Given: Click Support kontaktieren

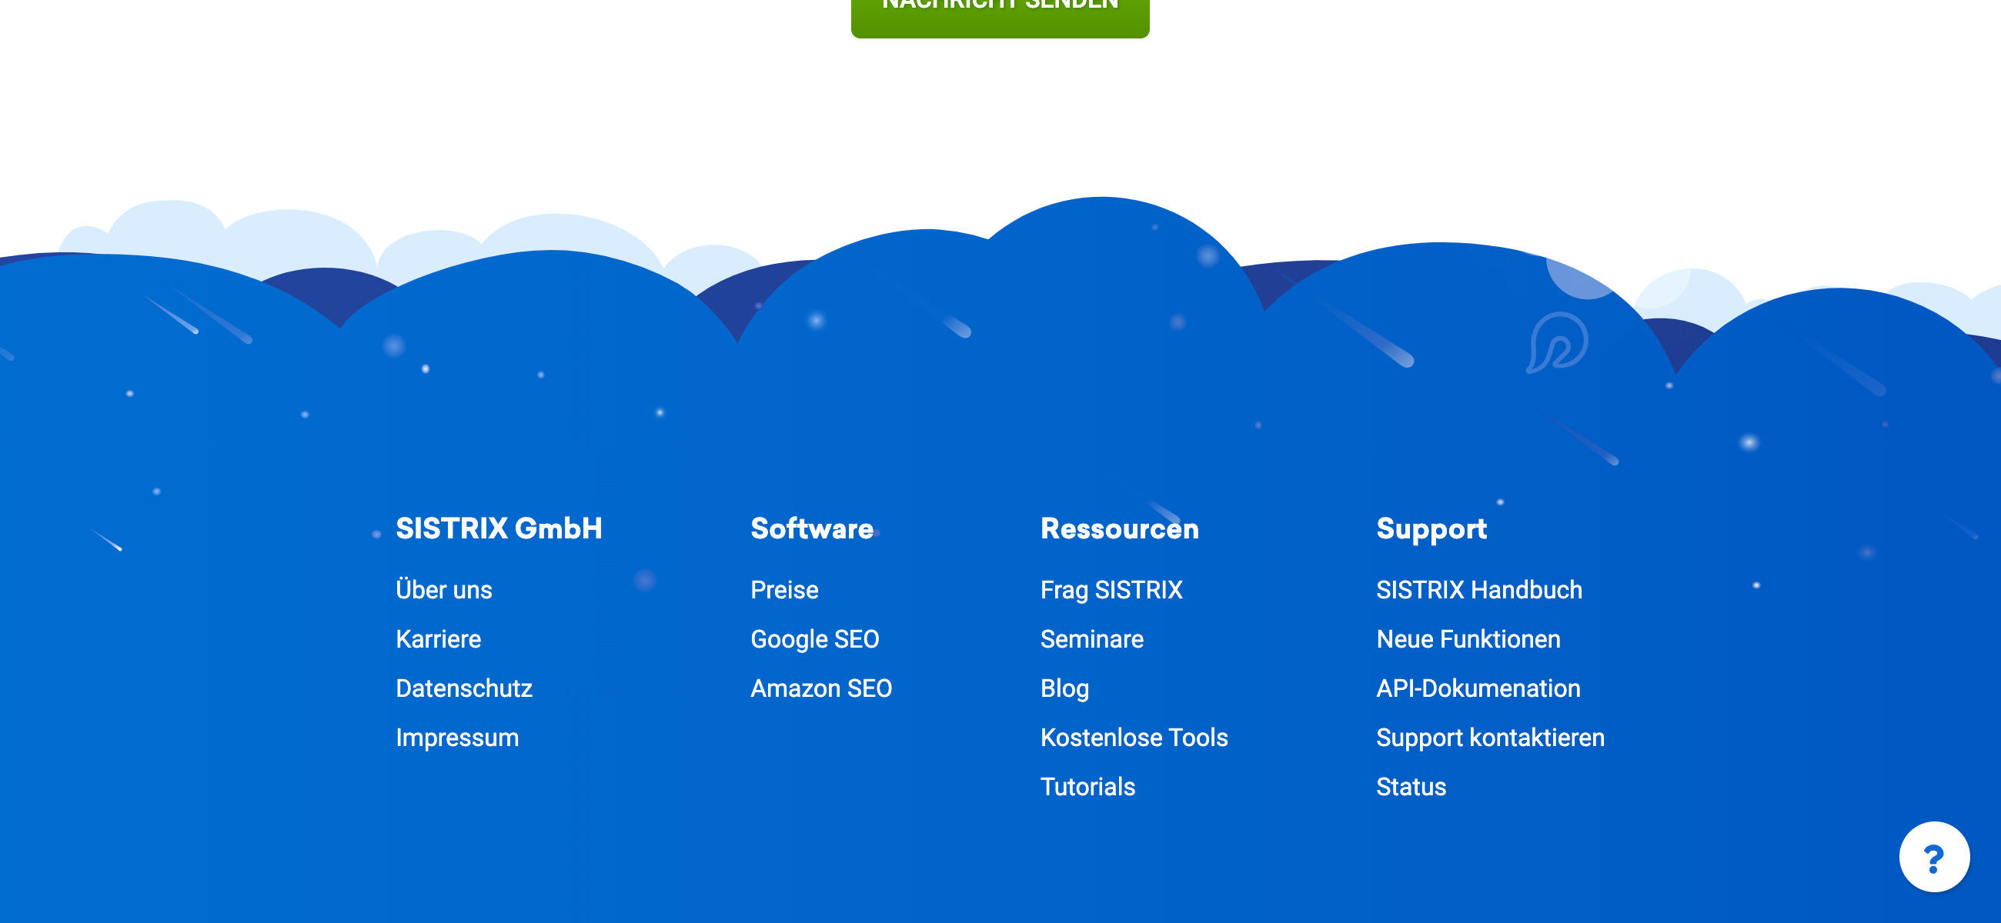Looking at the screenshot, I should [1490, 738].
